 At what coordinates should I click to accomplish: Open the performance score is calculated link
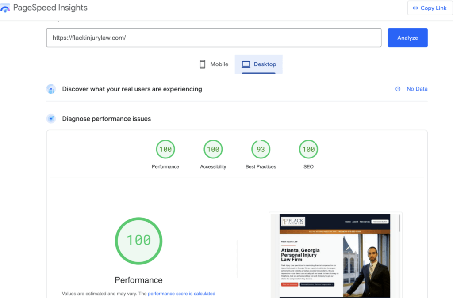point(181,293)
